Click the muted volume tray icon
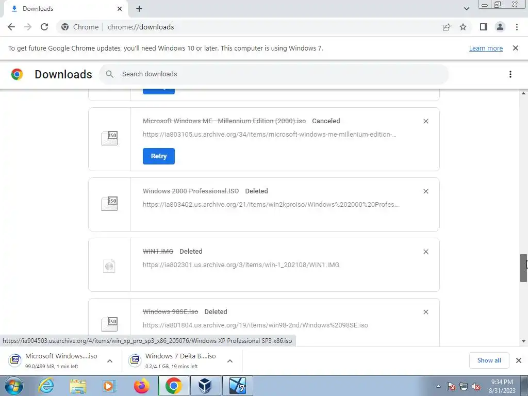 click(x=476, y=386)
